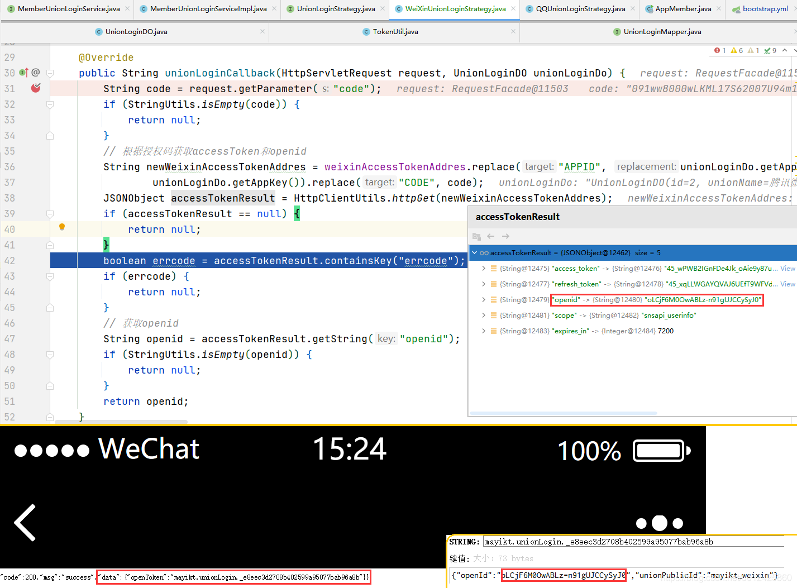Tap the WeChat back chevron
Screen dimensions: 797x588
pos(25,523)
